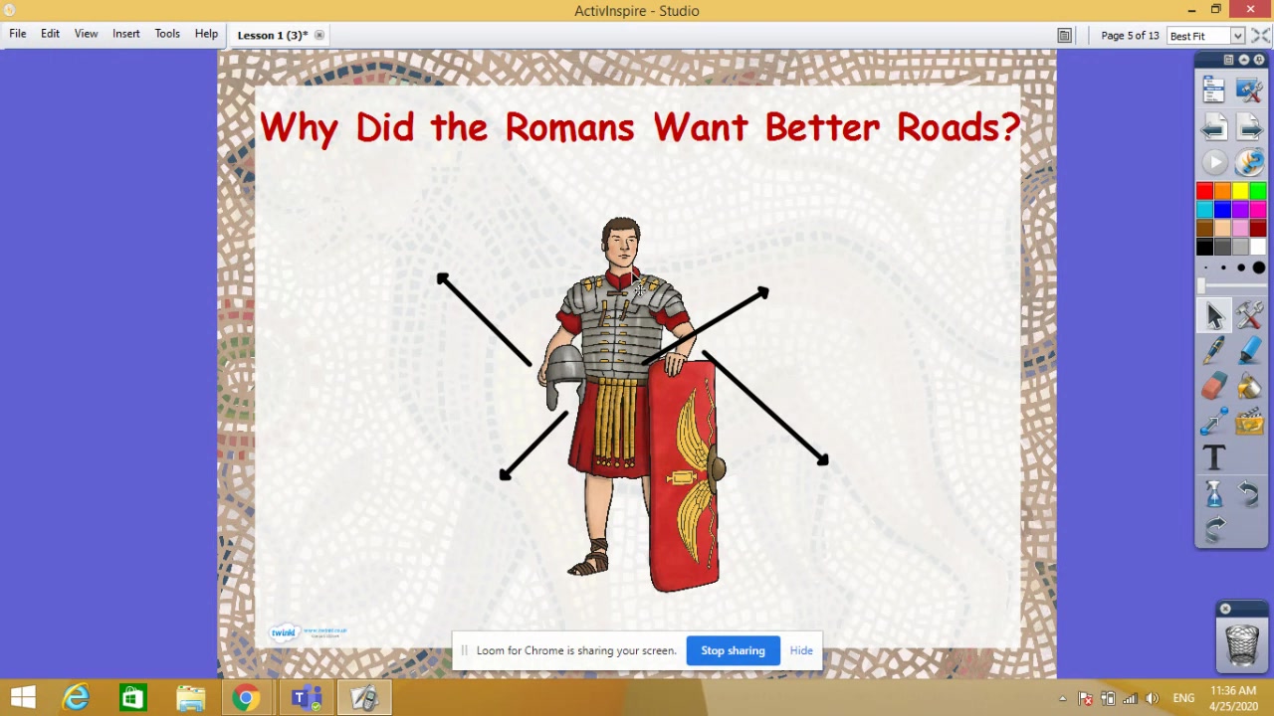Select the Fill bucket tool
Image resolution: width=1274 pixels, height=716 pixels.
pos(1249,387)
